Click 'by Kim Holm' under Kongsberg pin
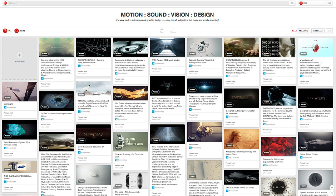 click(x=234, y=157)
